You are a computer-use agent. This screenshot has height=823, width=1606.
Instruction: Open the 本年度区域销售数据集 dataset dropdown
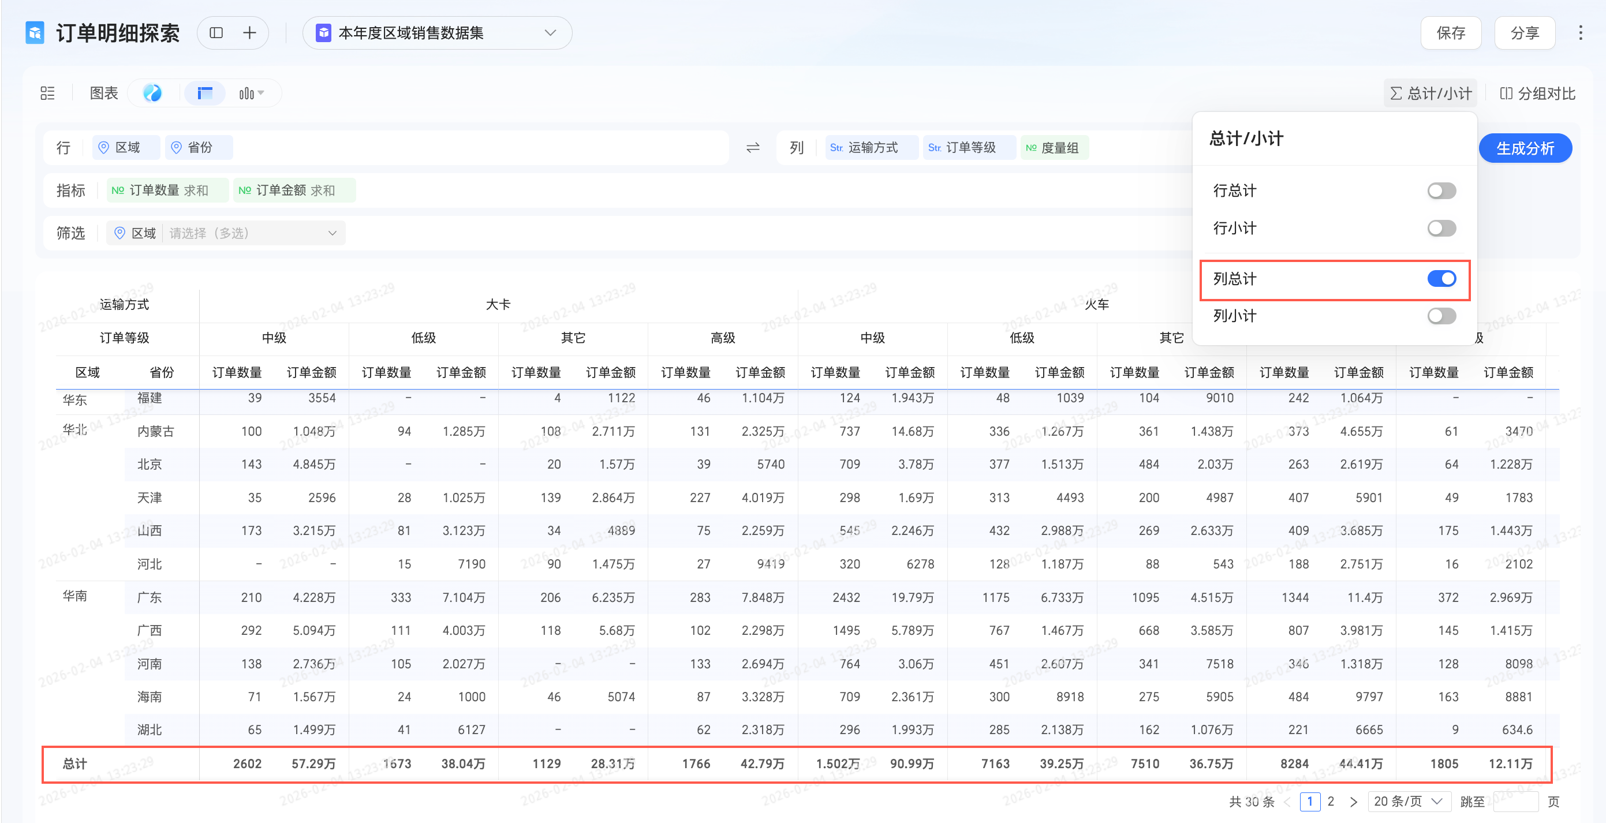436,33
